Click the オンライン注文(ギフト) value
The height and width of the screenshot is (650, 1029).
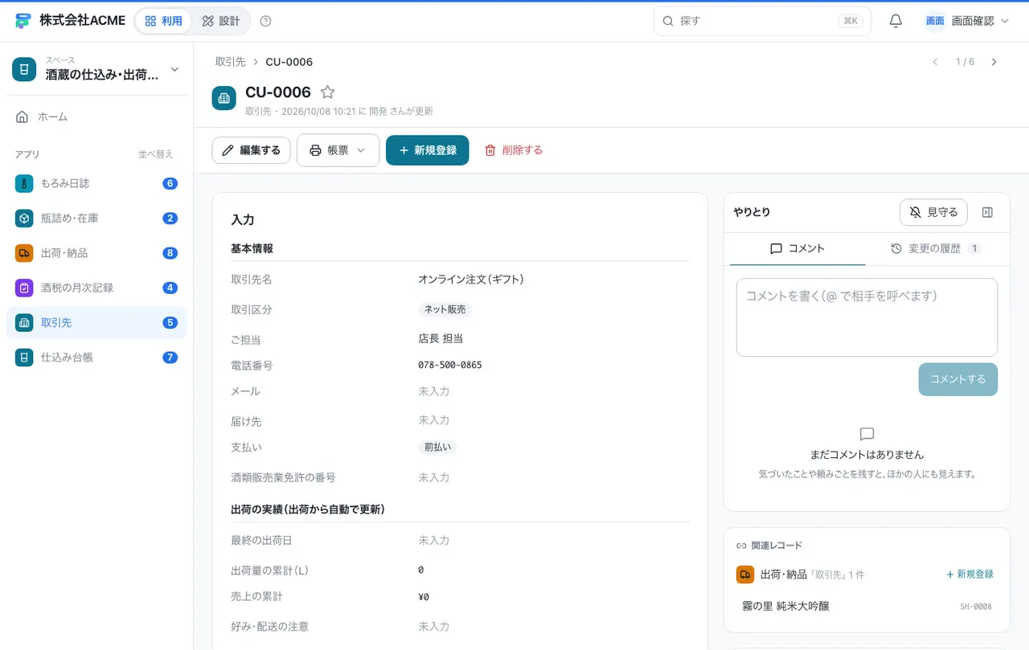coord(471,280)
